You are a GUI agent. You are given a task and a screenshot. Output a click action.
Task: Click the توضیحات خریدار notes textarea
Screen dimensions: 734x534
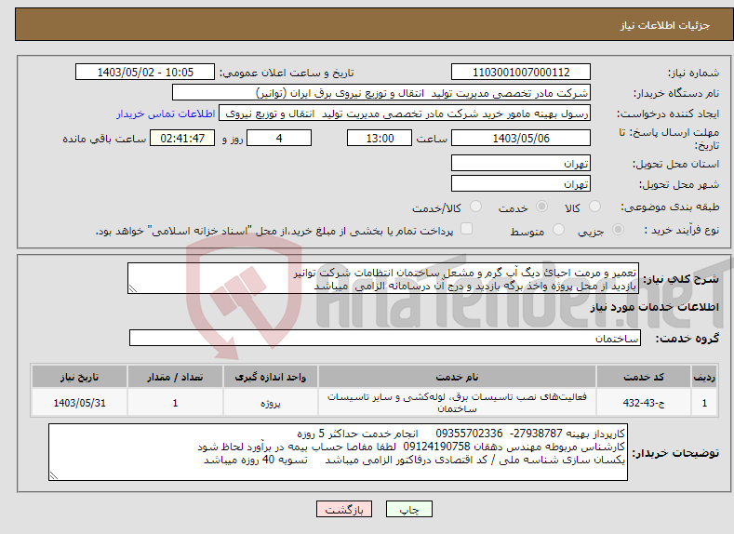tap(338, 452)
